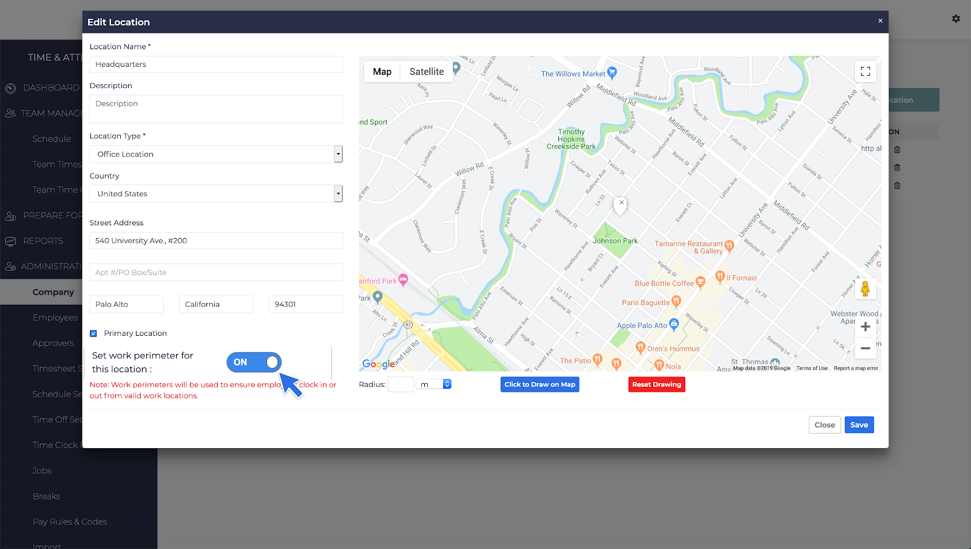Click Blue Bottle Coffee map marker

[x=700, y=282]
